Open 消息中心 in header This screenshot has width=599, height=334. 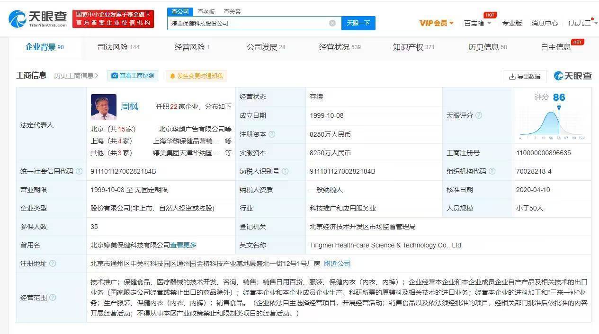(x=545, y=23)
